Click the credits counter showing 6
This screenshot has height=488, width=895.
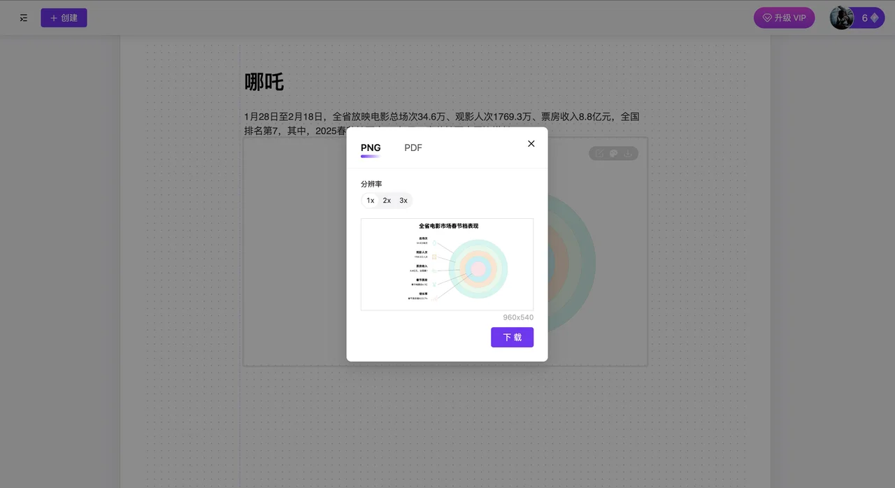click(864, 17)
